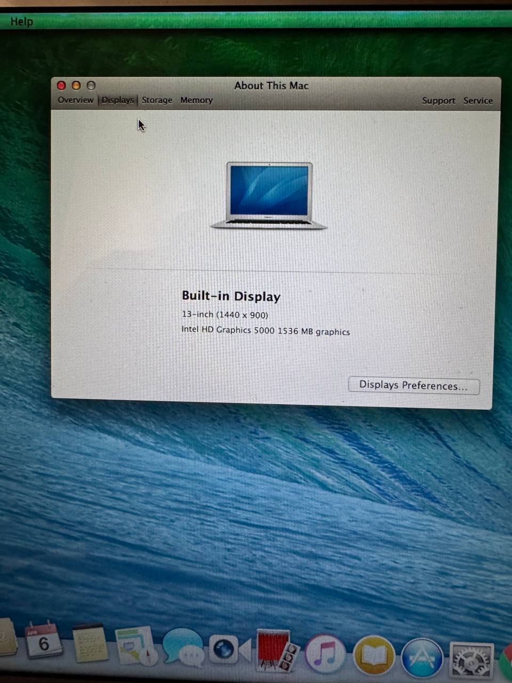This screenshot has height=683, width=512.
Task: Open Messages chat bubbles icon
Action: click(x=183, y=647)
